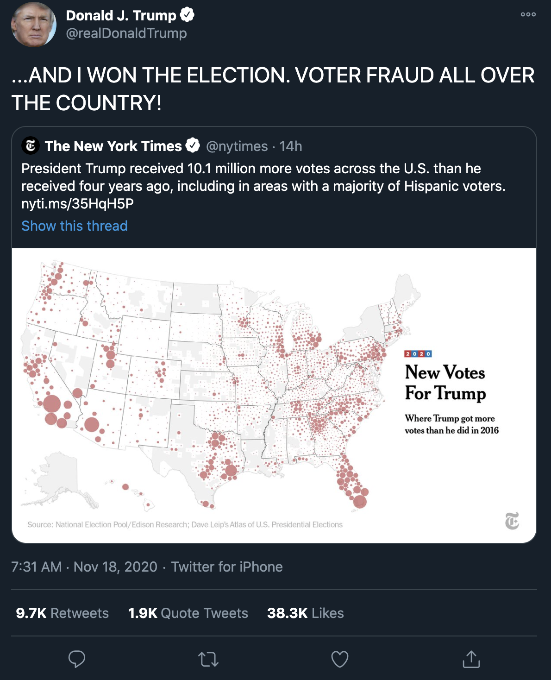View the 9.7K Retweets list
The width and height of the screenshot is (551, 680).
(x=62, y=613)
